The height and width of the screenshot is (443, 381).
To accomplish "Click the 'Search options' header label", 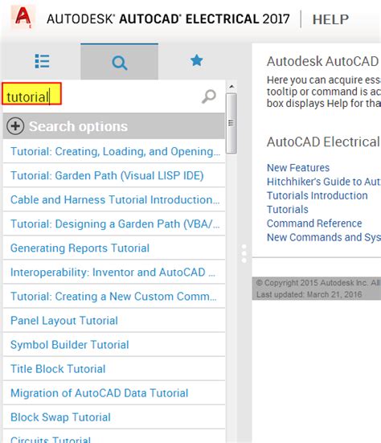I will pyautogui.click(x=78, y=126).
